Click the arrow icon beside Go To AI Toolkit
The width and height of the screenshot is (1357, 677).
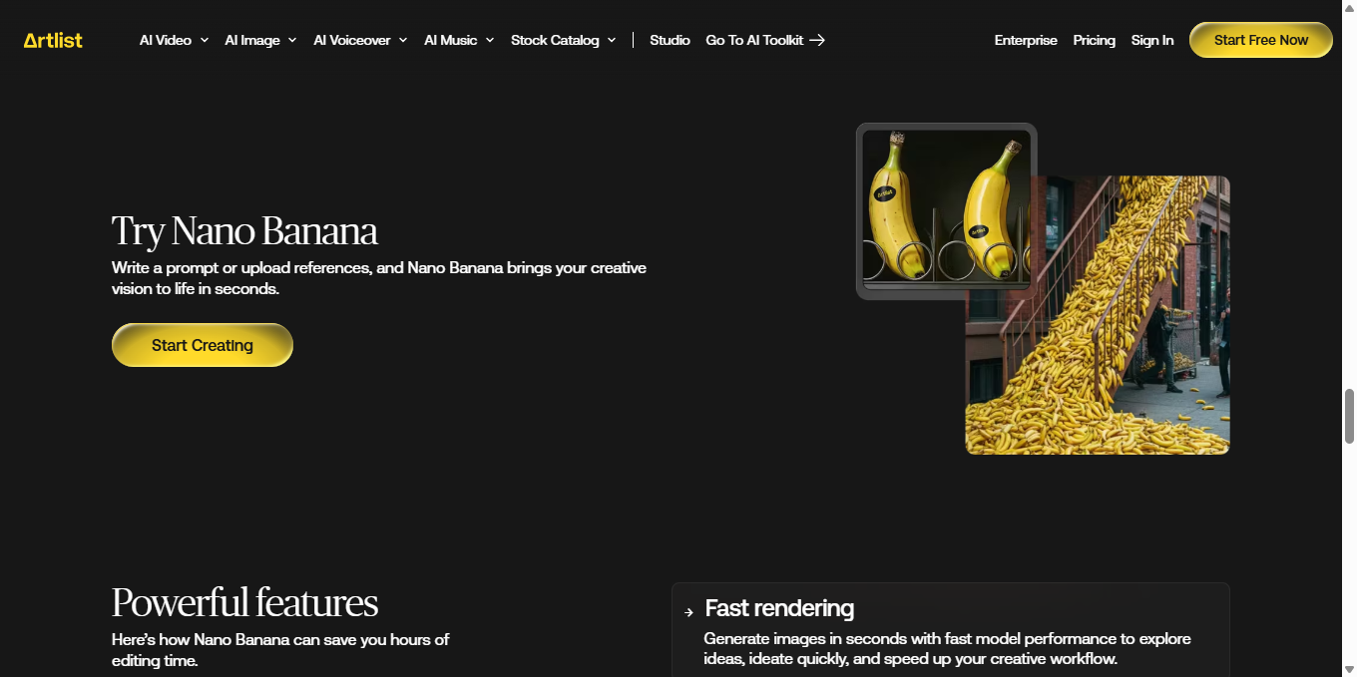[817, 40]
